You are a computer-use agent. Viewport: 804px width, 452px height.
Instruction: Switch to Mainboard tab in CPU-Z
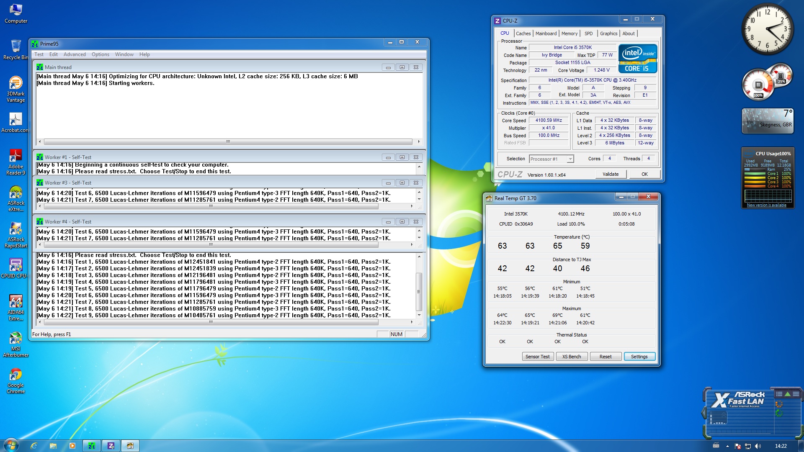point(546,33)
